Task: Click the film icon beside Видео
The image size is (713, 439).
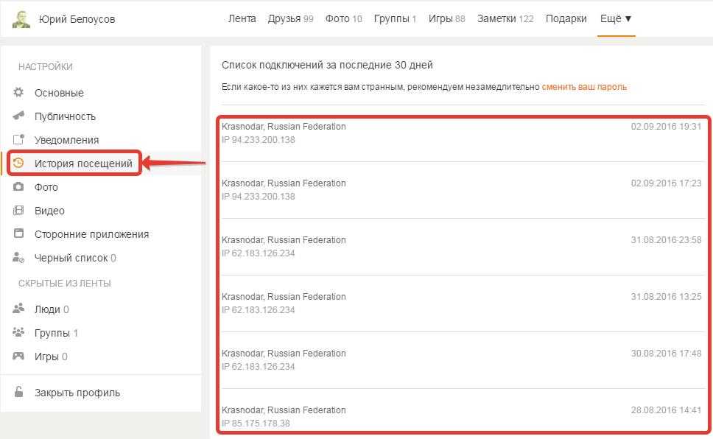Action: click(18, 210)
